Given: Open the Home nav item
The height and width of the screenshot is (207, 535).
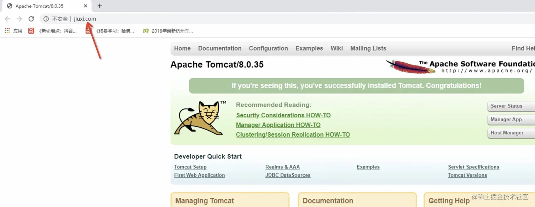Looking at the screenshot, I should tap(182, 48).
